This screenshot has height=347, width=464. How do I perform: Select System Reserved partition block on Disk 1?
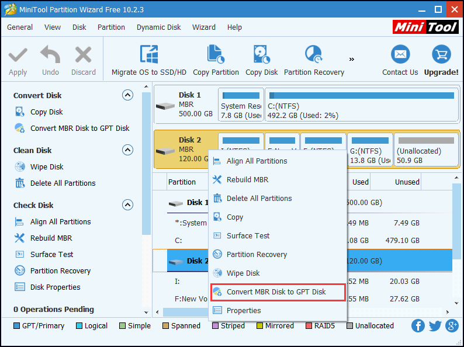point(241,105)
